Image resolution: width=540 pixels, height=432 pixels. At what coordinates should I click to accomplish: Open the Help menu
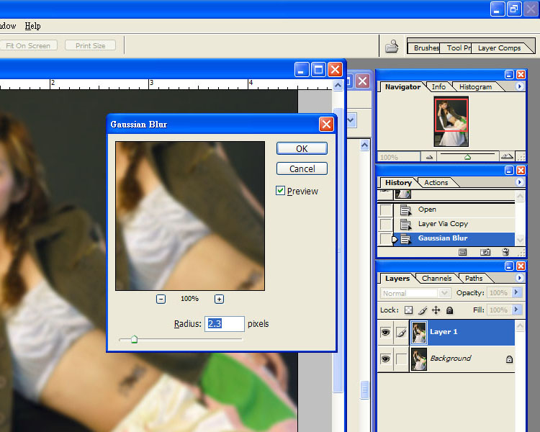click(x=32, y=26)
